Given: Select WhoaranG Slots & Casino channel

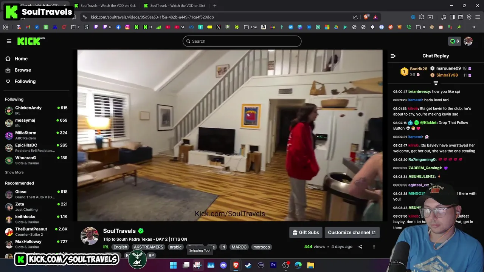Looking at the screenshot, I should point(36,160).
